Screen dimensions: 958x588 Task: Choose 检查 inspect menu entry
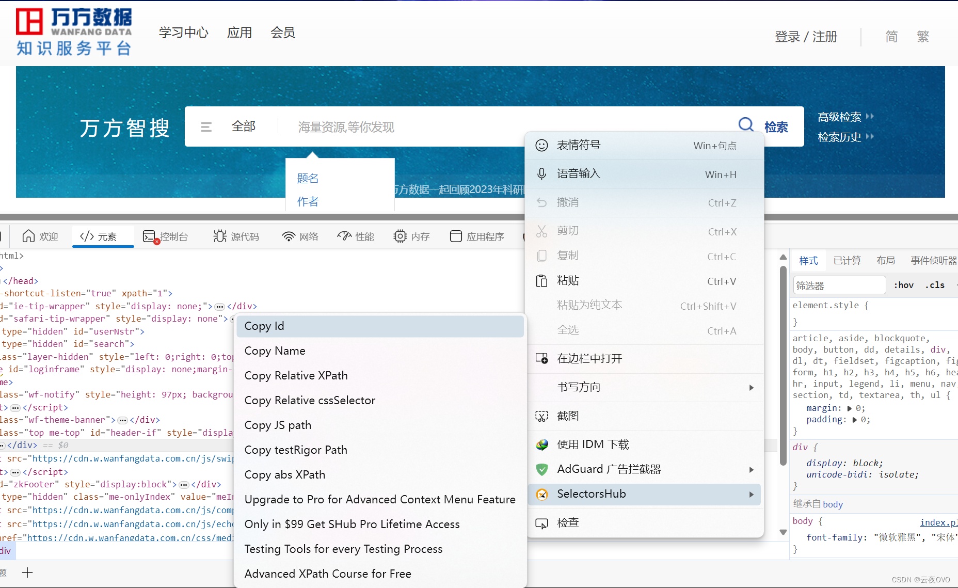tap(644, 523)
